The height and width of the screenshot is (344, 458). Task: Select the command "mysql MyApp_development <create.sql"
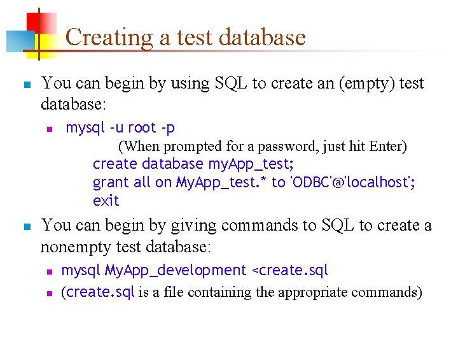click(195, 270)
